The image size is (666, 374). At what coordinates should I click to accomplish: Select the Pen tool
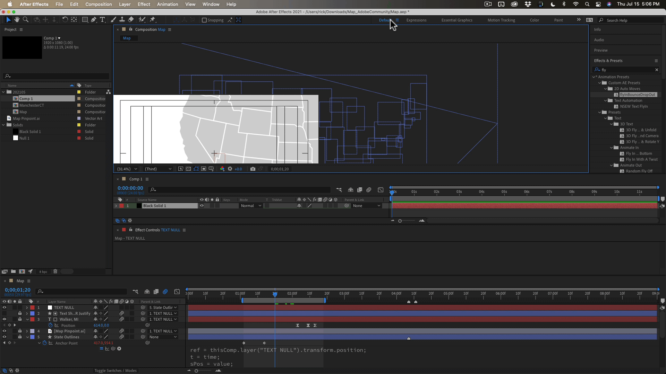pyautogui.click(x=94, y=20)
